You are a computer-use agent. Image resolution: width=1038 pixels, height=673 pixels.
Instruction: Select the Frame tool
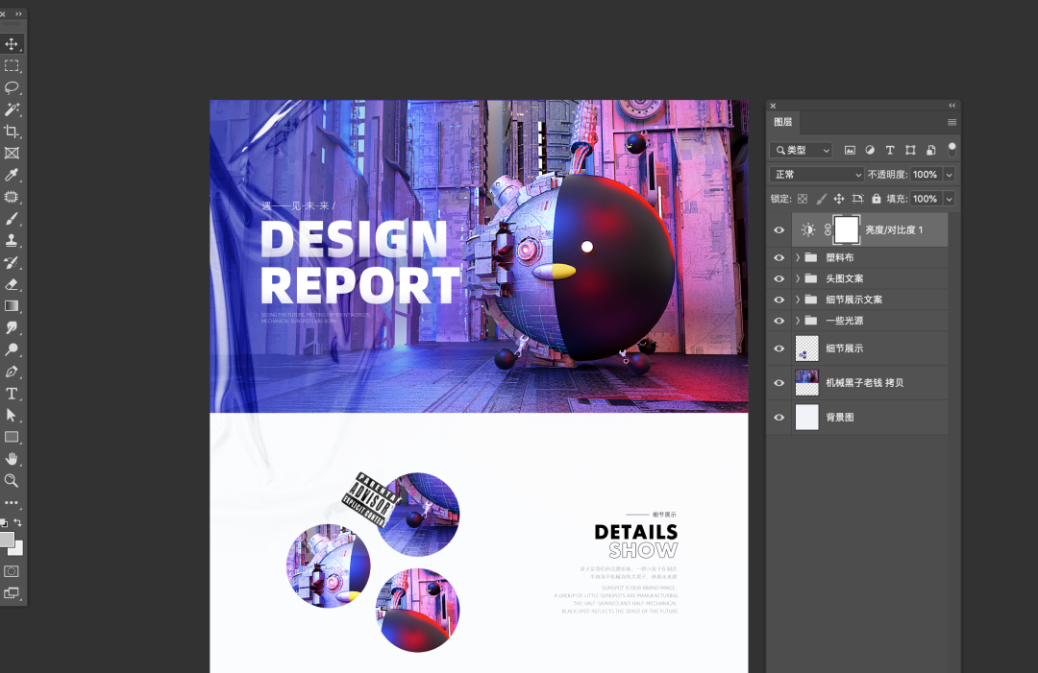(x=12, y=153)
